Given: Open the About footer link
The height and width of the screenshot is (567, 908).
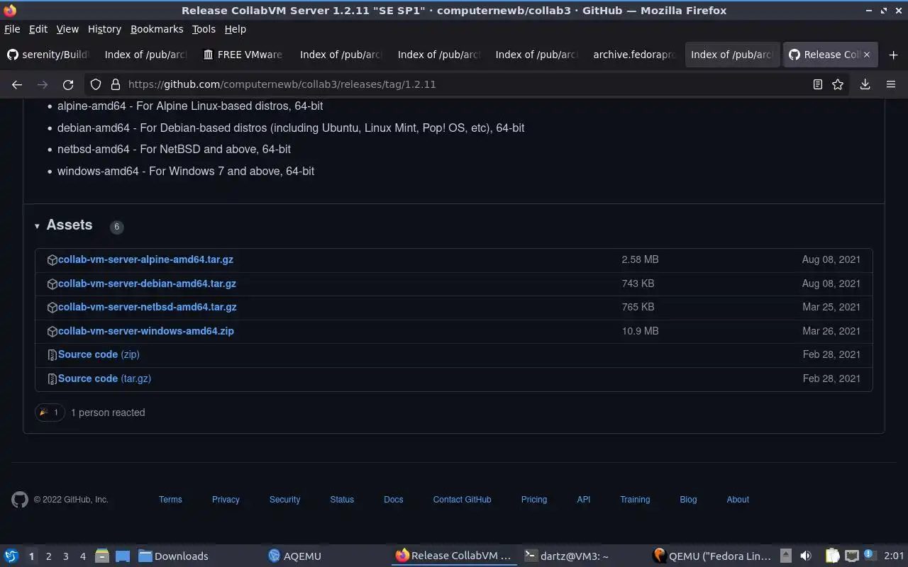Looking at the screenshot, I should coord(738,500).
